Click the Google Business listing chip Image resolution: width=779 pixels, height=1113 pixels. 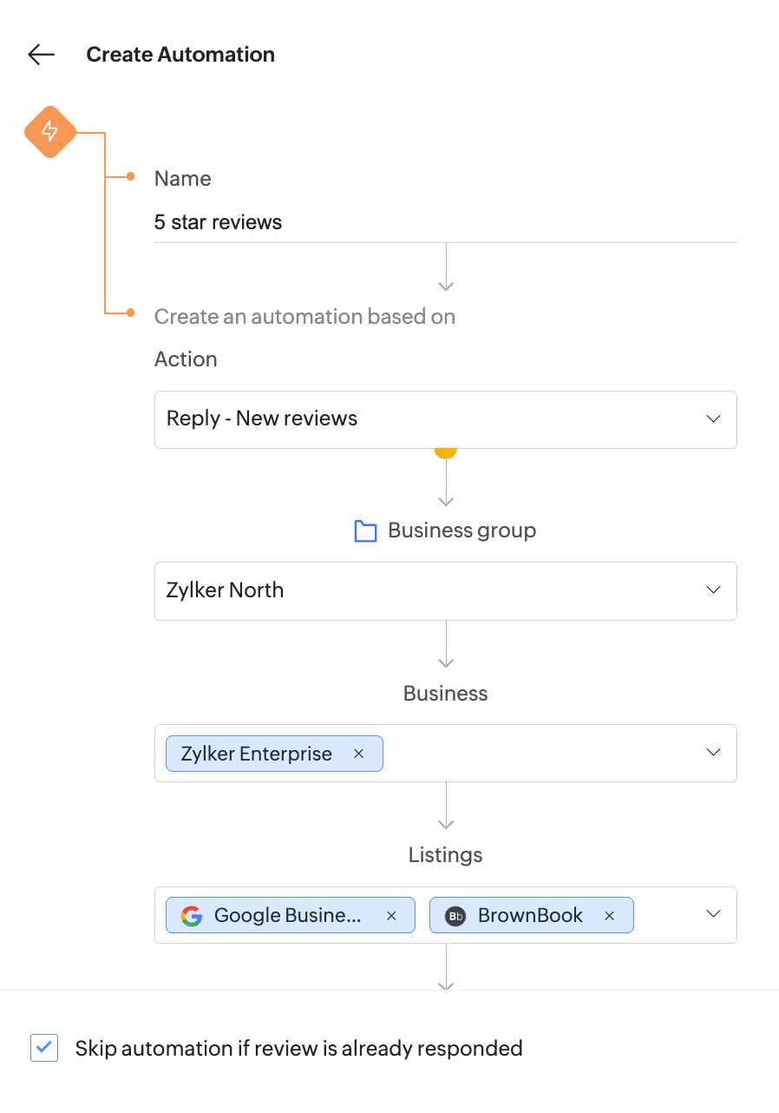tap(287, 916)
